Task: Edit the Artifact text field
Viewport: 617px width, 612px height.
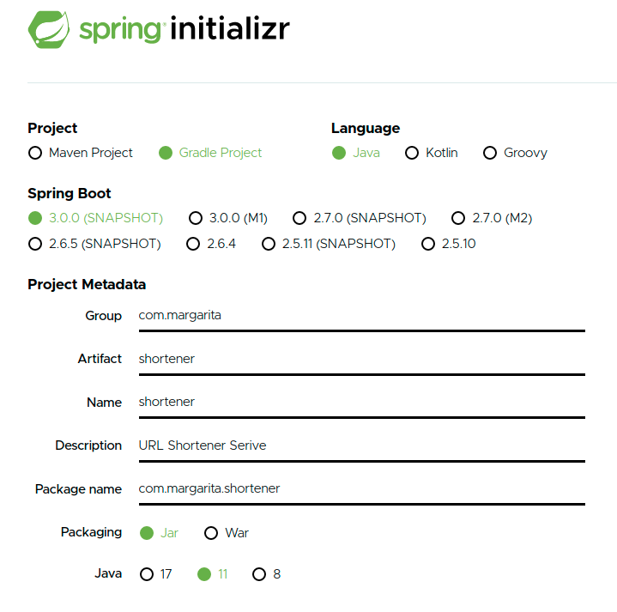Action: [360, 360]
